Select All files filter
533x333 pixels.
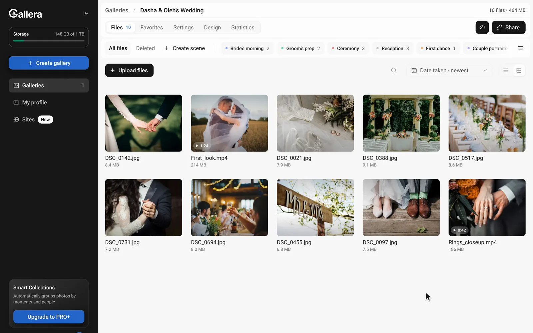118,48
